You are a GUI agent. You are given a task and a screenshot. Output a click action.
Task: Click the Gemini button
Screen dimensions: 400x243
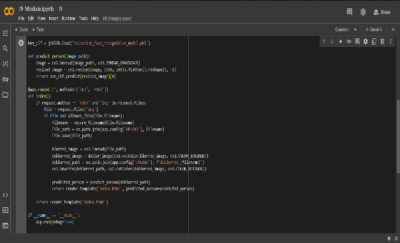tap(373, 29)
